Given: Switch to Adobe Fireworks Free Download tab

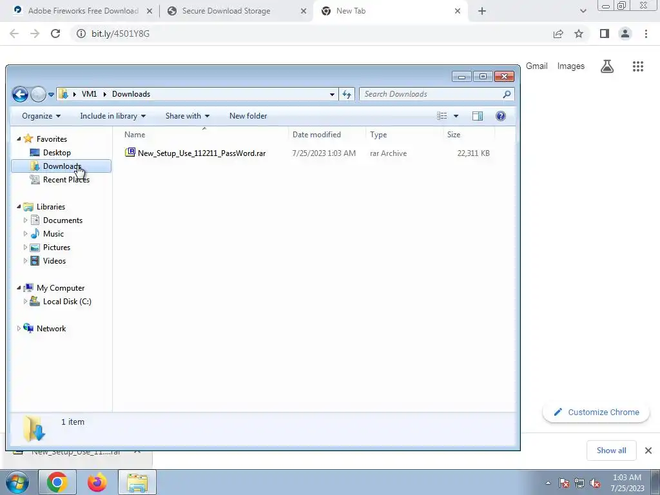Looking at the screenshot, I should click(x=82, y=11).
